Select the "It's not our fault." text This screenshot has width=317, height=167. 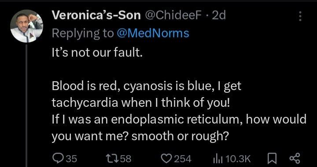(x=96, y=52)
